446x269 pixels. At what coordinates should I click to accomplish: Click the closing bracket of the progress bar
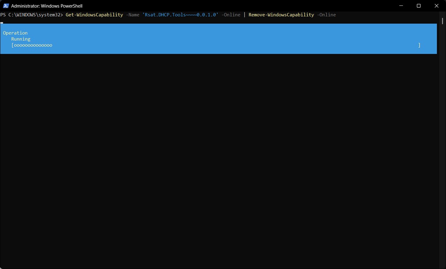(419, 45)
